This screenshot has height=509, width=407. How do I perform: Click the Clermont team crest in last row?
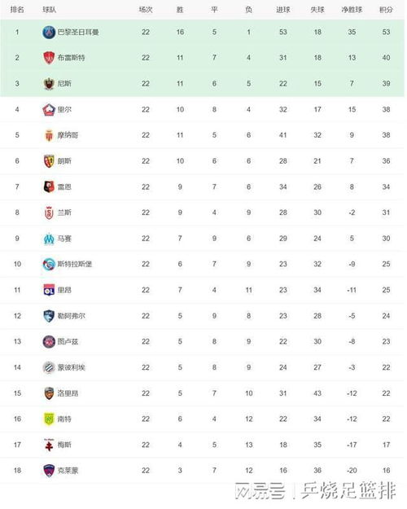(49, 471)
